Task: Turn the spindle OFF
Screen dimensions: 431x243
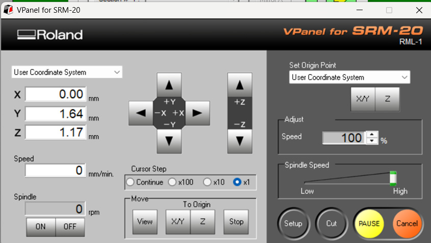Action: coord(70,227)
